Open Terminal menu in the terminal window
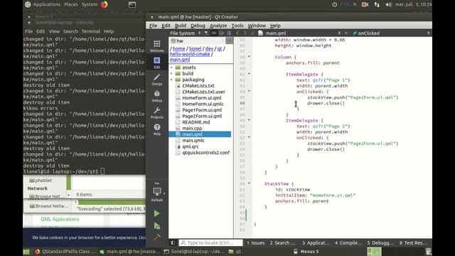The height and width of the screenshot is (256, 455). point(91,31)
